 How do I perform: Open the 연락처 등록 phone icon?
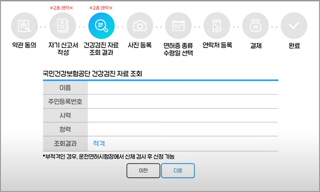click(x=217, y=26)
